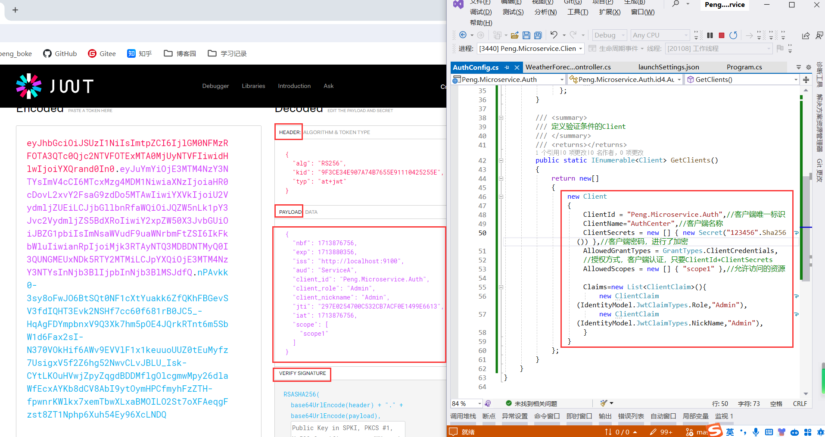Screen dimensions: 825x437
Task: Switch to the Program.cs tab
Action: tap(744, 67)
